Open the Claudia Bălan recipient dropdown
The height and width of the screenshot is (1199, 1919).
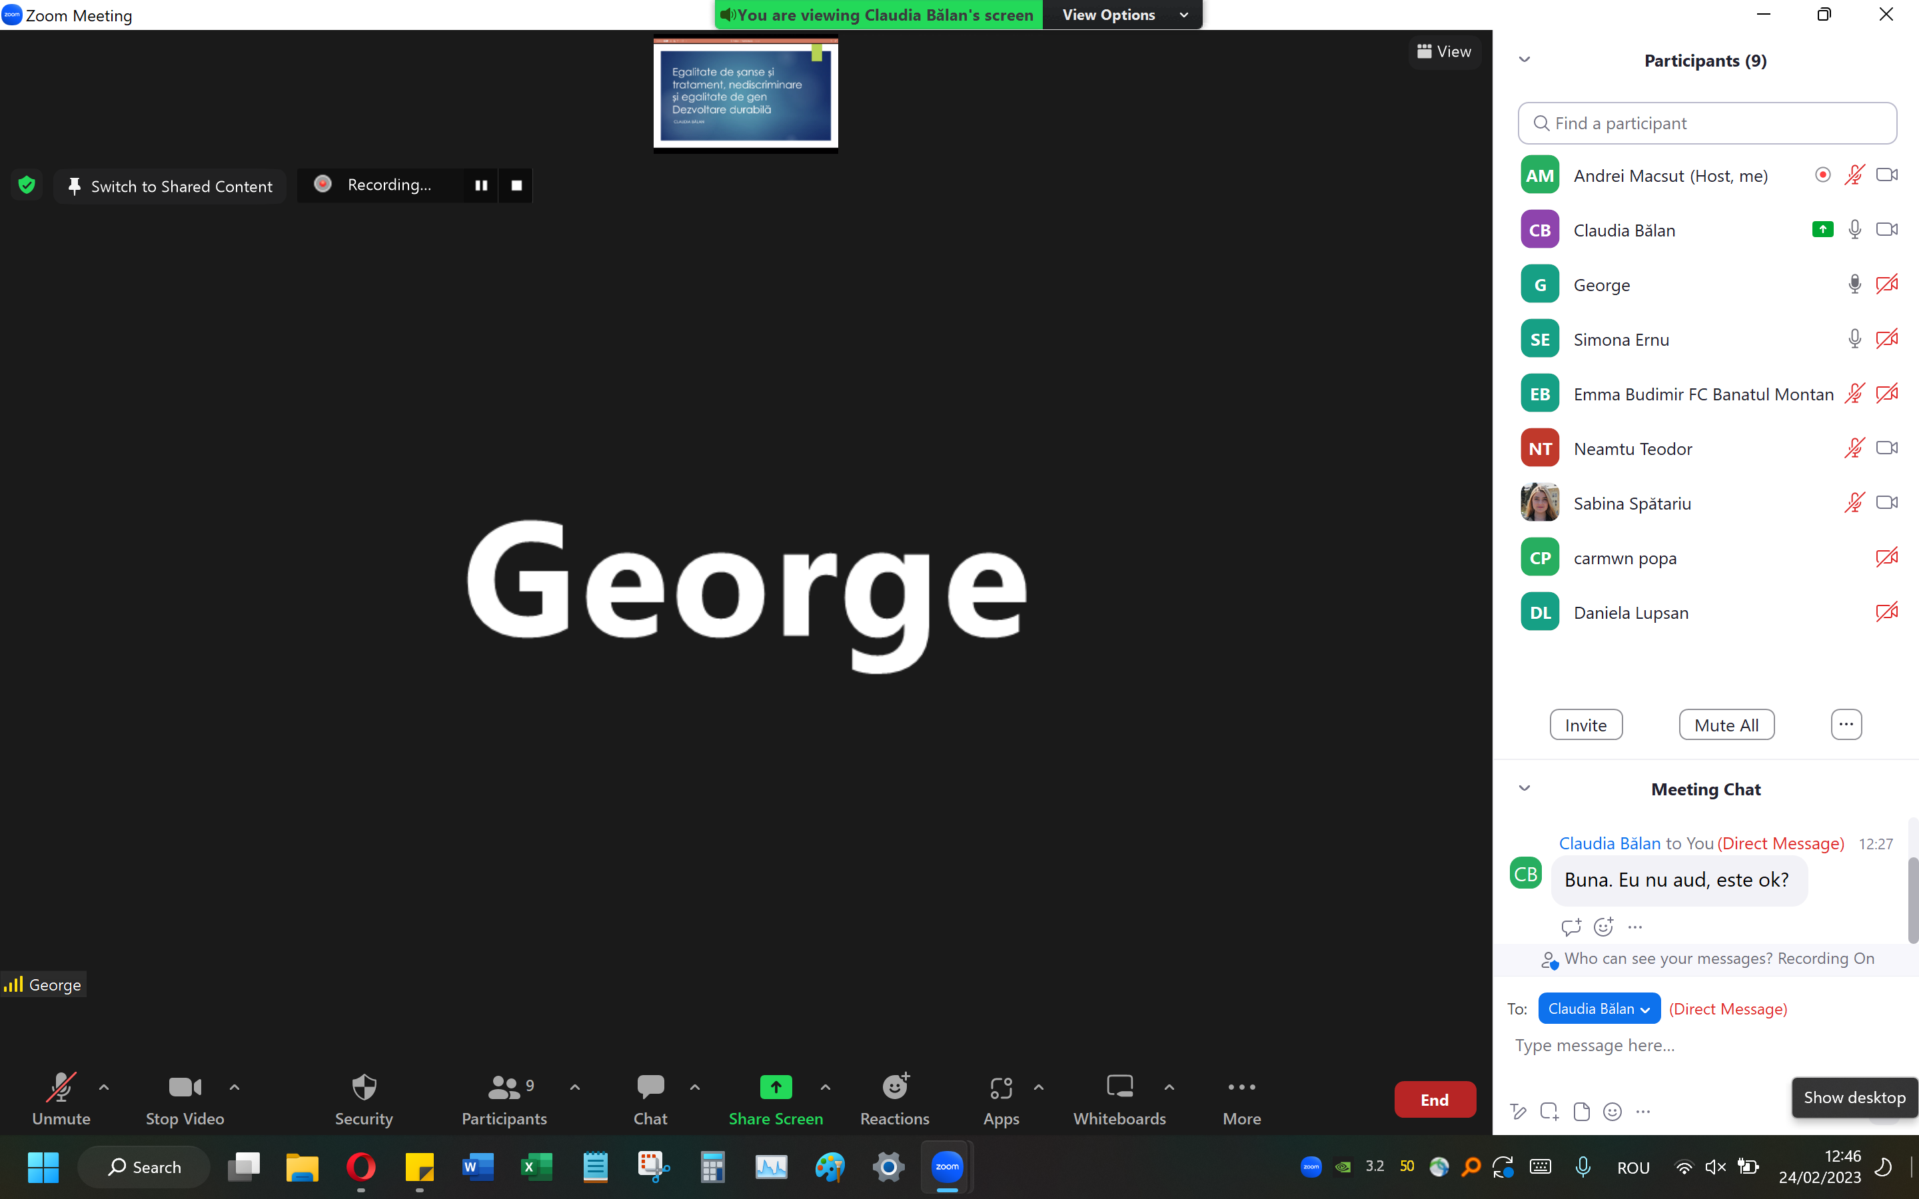[x=1599, y=1008]
